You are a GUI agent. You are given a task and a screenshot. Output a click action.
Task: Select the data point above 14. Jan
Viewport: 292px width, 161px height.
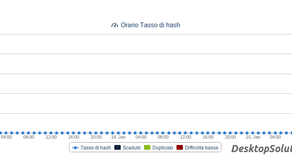pos(119,133)
